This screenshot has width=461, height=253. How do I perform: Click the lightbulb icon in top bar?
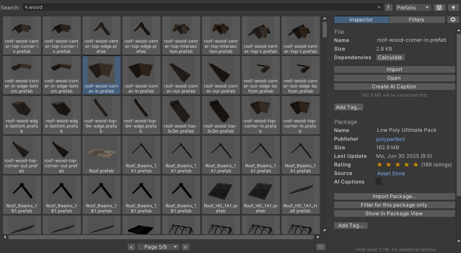click(453, 8)
